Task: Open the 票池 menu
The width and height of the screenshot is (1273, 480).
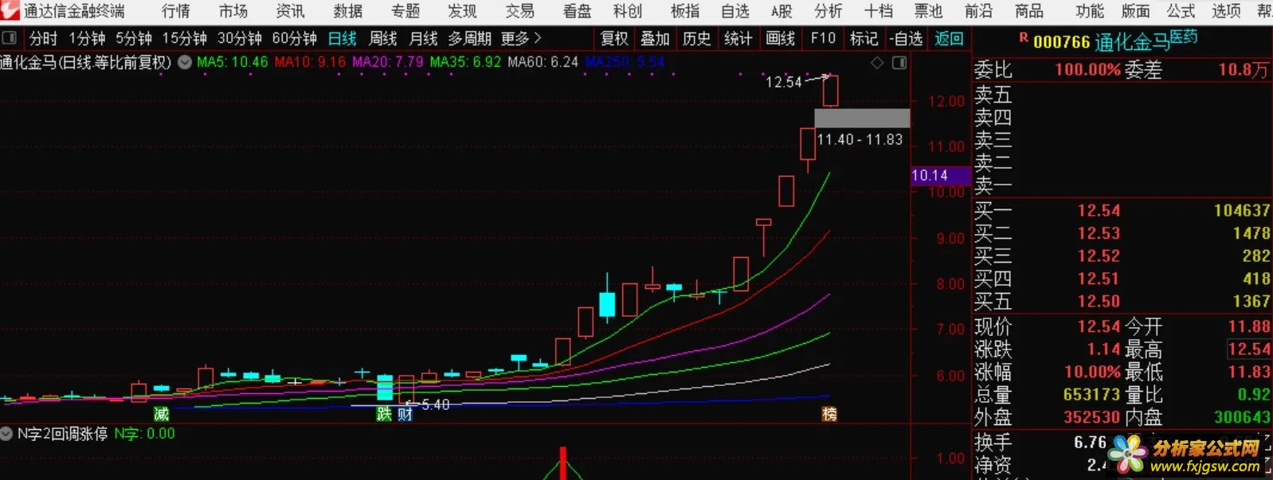Action: tap(928, 11)
